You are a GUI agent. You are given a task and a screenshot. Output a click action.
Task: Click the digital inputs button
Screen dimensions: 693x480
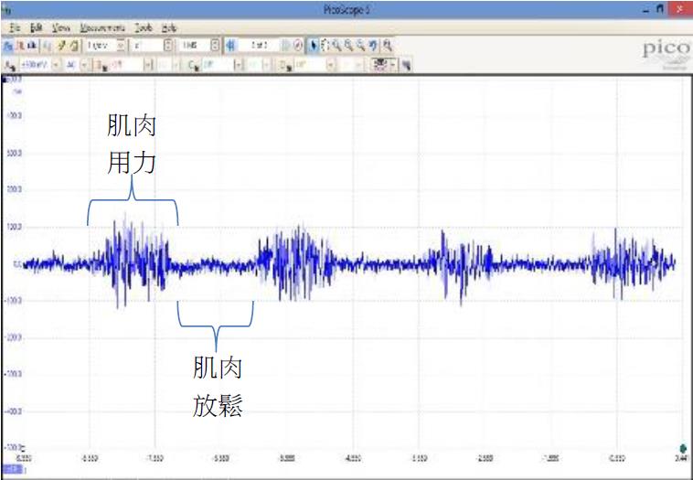pyautogui.click(x=380, y=66)
